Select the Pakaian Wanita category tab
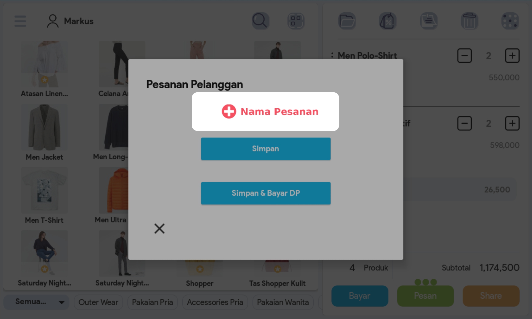The width and height of the screenshot is (532, 319). [283, 302]
